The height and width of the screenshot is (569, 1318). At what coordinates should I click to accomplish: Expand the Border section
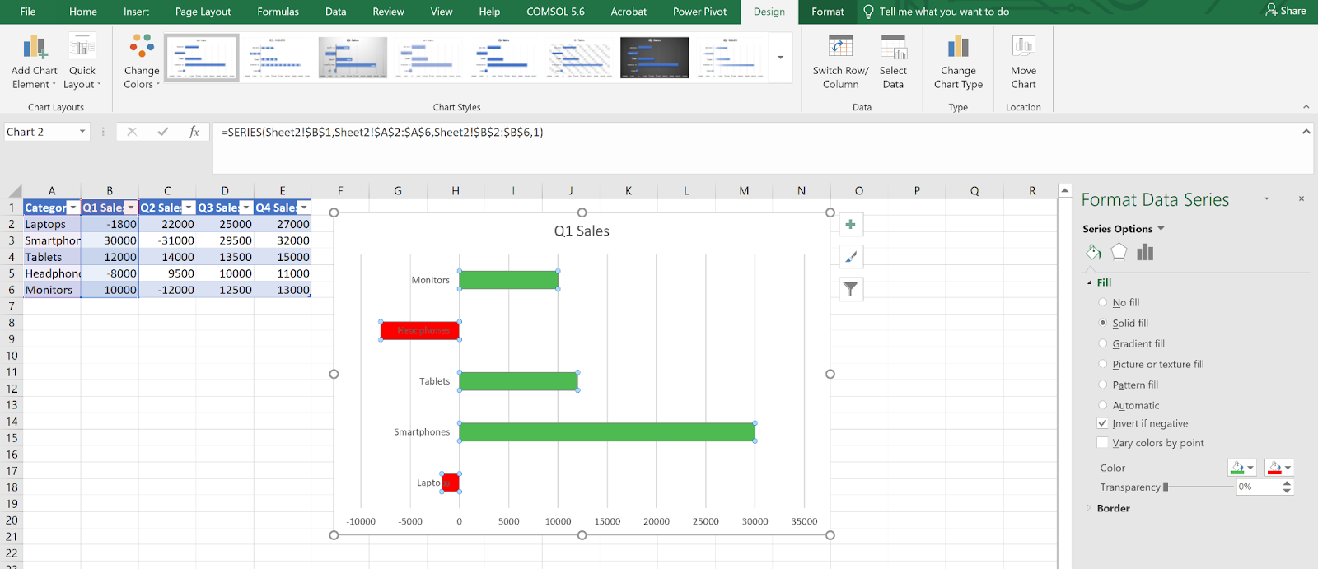1089,508
